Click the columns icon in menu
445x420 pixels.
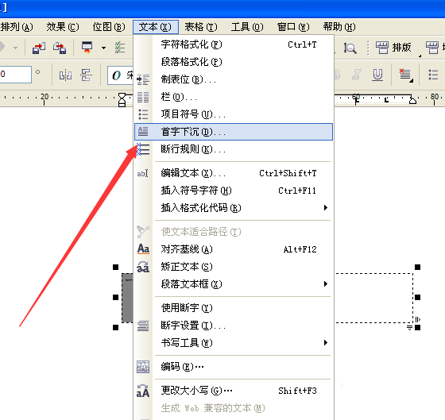pyautogui.click(x=143, y=97)
